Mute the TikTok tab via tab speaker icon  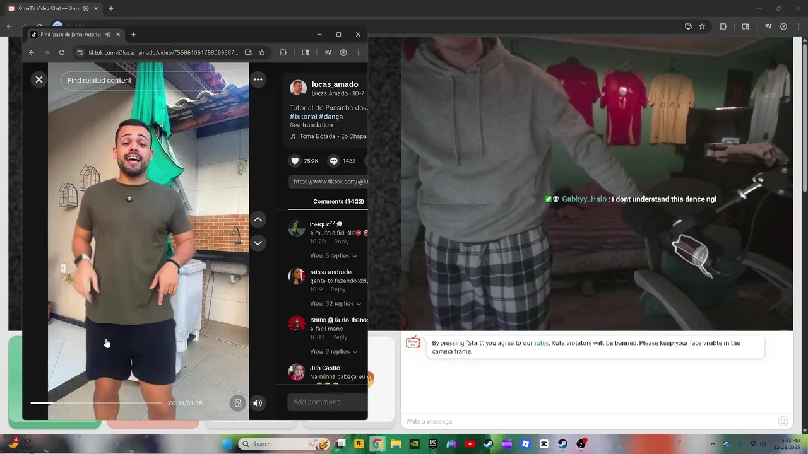[x=108, y=35]
